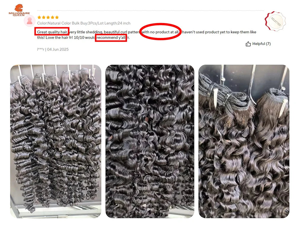This screenshot has width=296, height=230.
Task: Open the right weft detail photo
Action: point(244,141)
